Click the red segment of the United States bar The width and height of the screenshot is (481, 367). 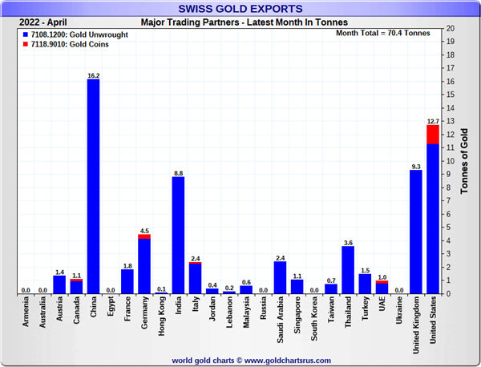click(433, 135)
